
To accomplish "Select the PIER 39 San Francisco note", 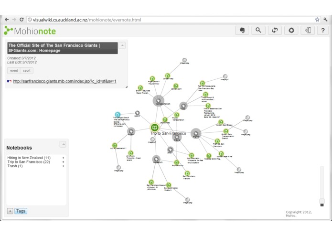I will coord(217,141).
